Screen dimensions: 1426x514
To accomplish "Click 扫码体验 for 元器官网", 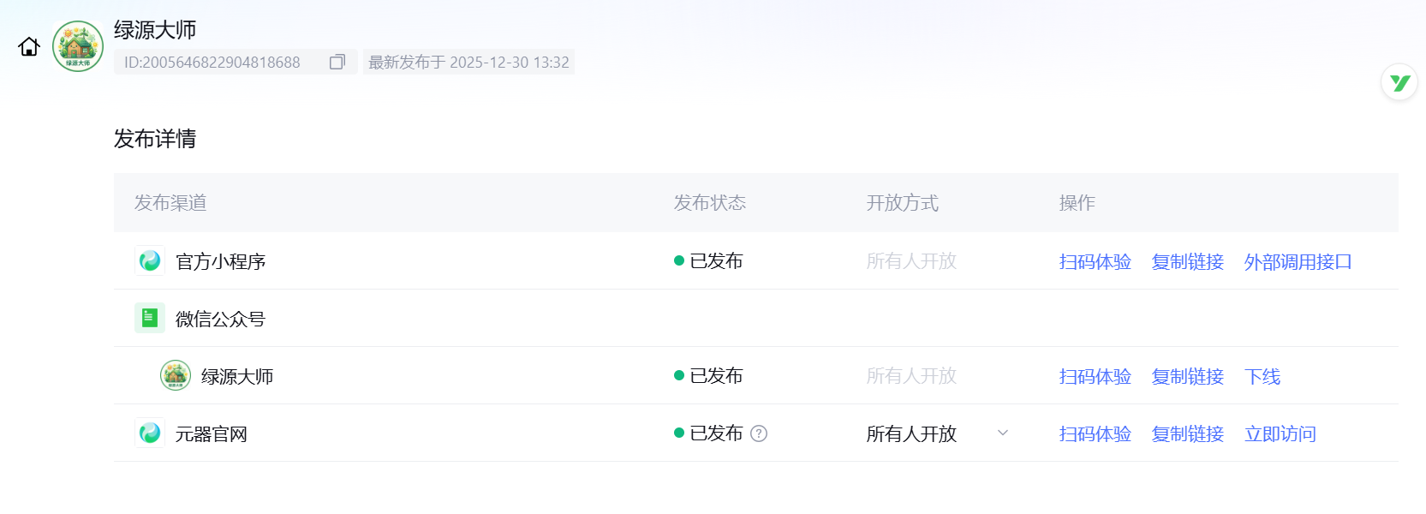I will point(1095,433).
